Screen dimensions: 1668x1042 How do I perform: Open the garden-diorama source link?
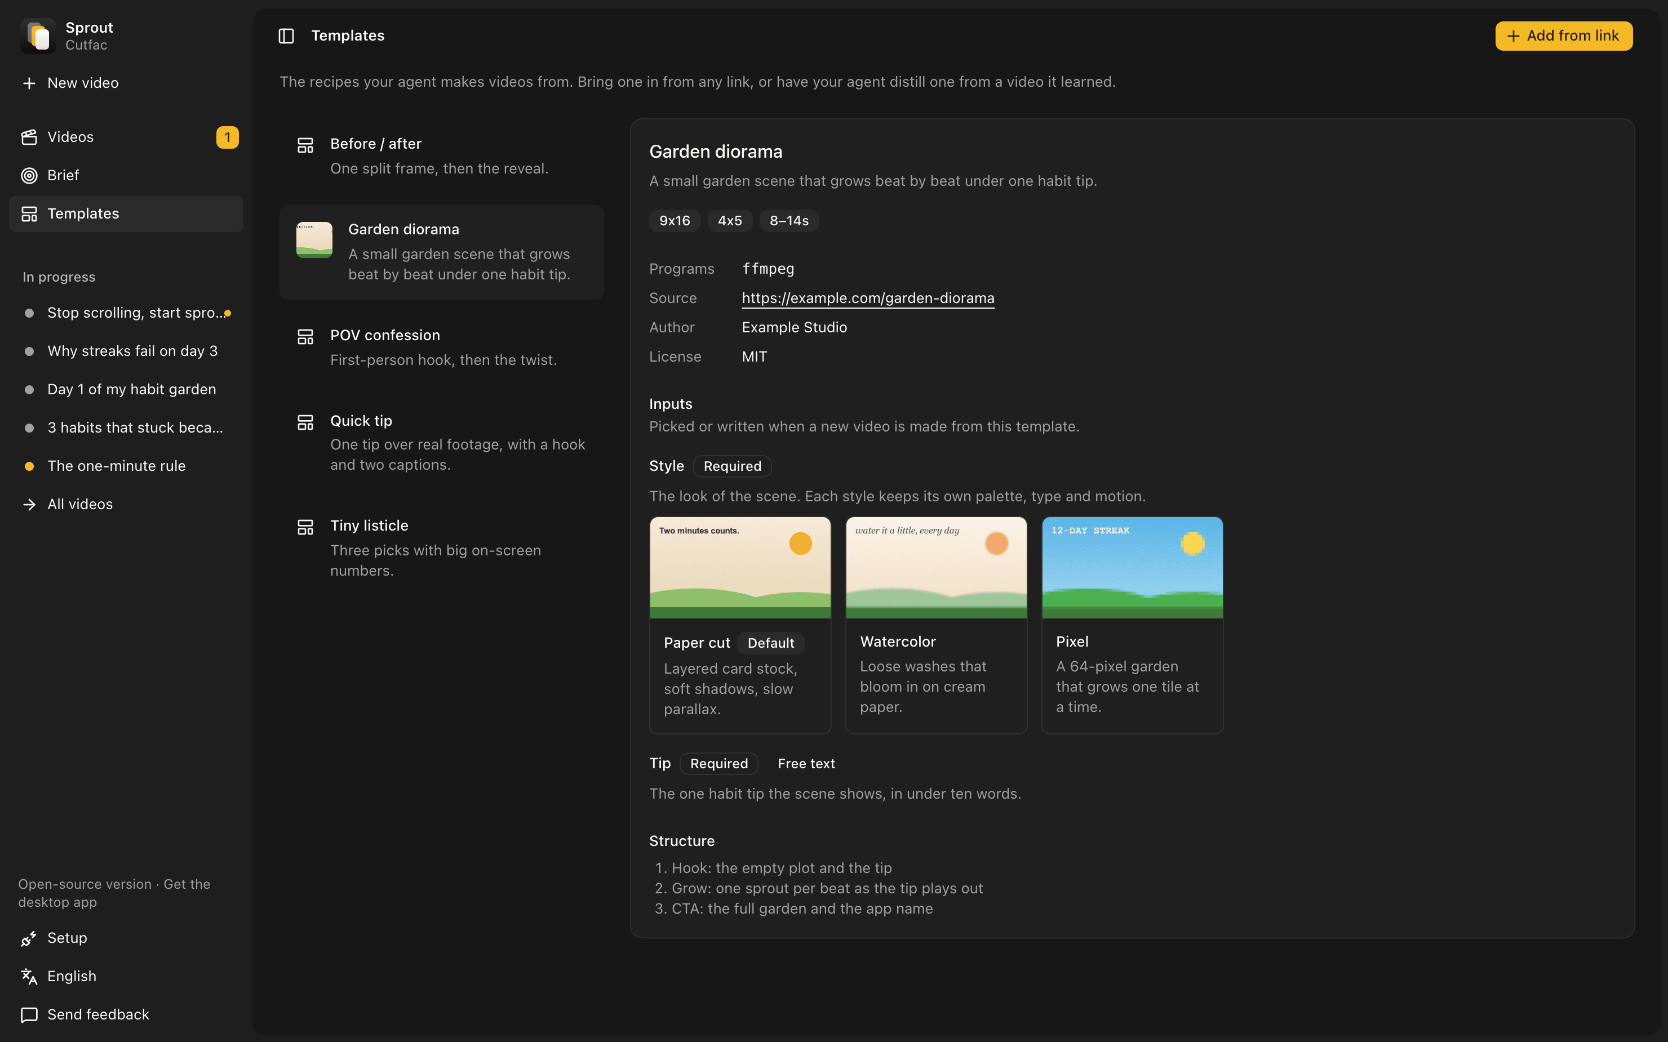[x=868, y=299]
